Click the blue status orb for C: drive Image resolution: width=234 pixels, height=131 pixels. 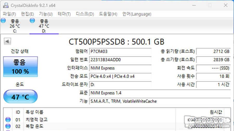3,20
